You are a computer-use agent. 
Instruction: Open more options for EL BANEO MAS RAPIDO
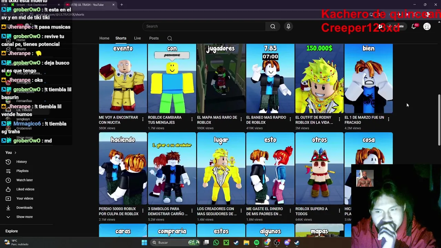tap(290, 119)
